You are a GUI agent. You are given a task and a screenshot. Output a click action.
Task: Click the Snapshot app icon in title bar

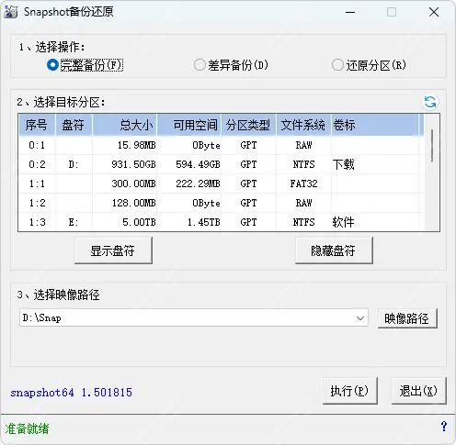[x=11, y=12]
